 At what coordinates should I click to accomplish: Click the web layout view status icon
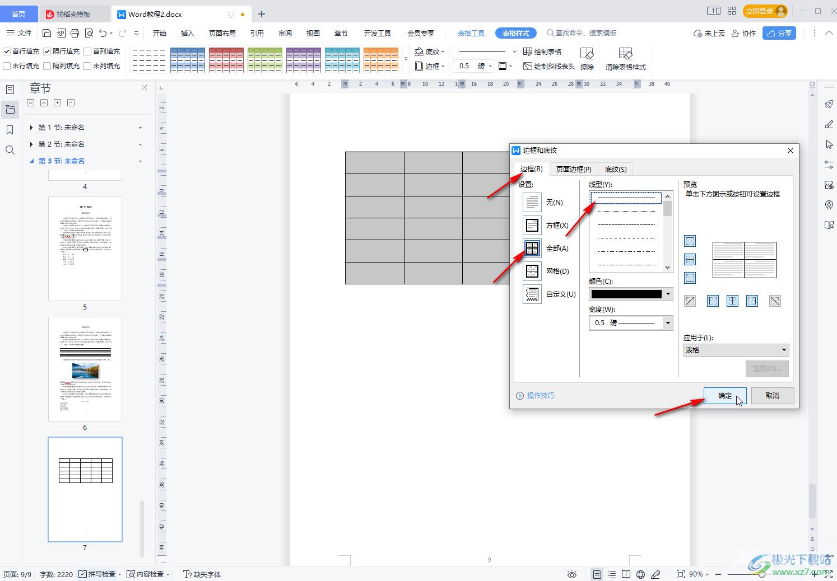640,574
